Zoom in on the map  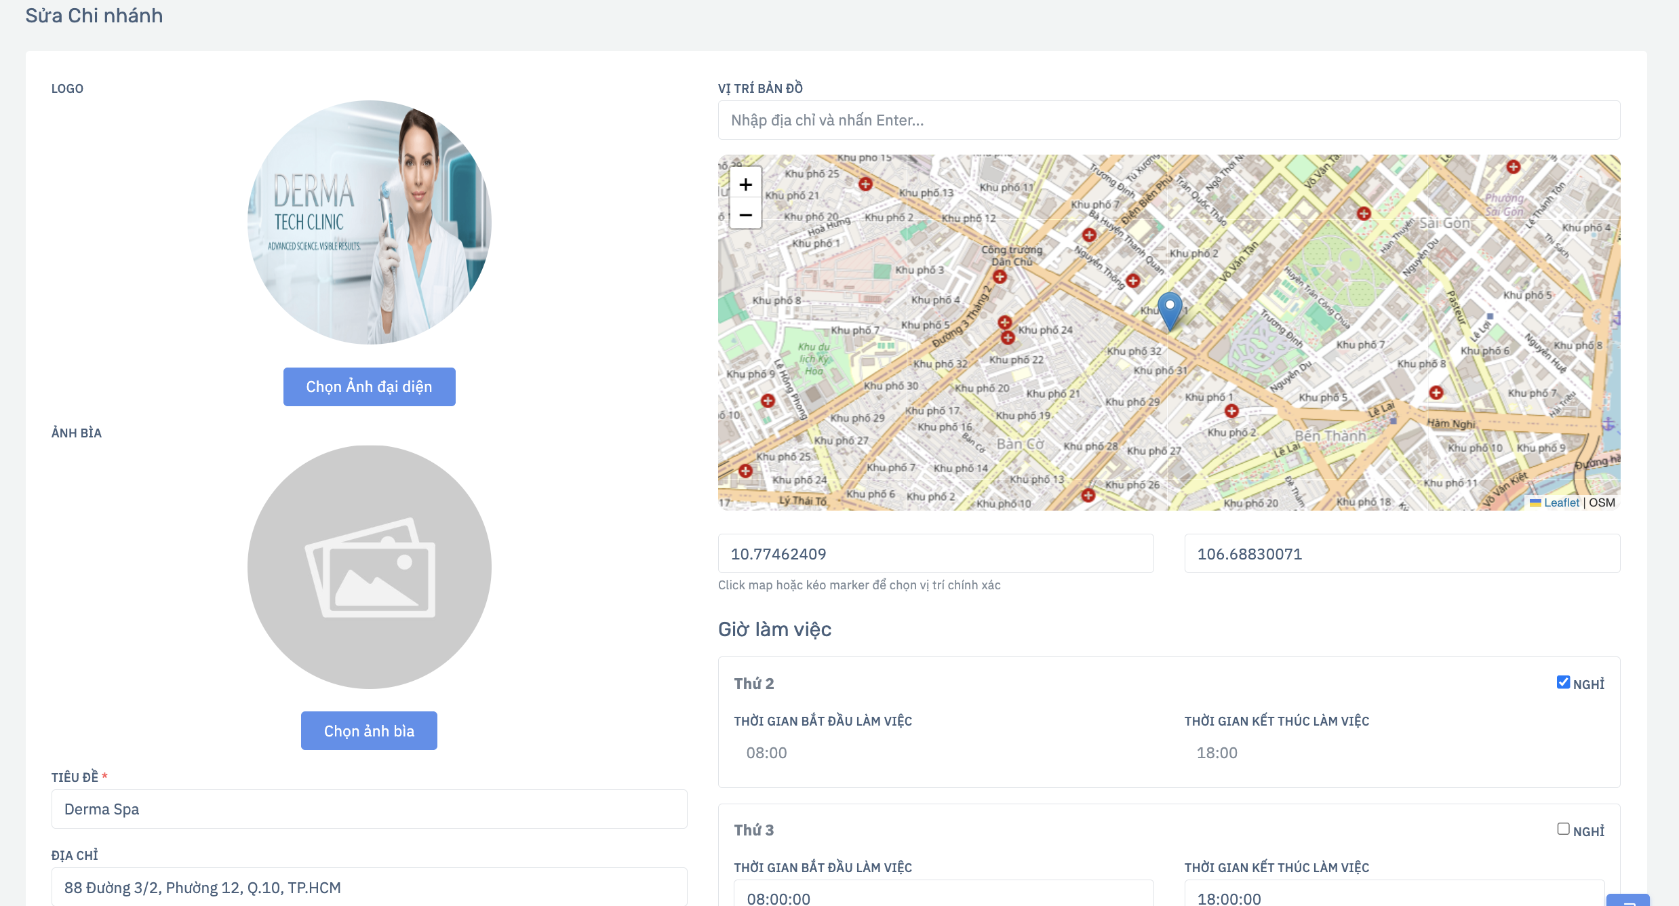(745, 184)
